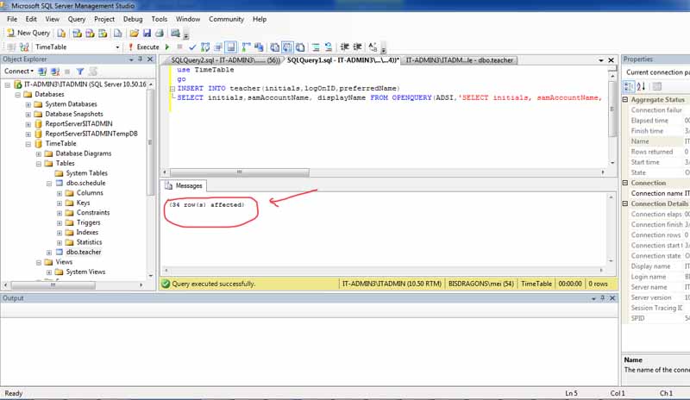
Task: Open an Analysis Services DMX Query
Action: (90, 33)
